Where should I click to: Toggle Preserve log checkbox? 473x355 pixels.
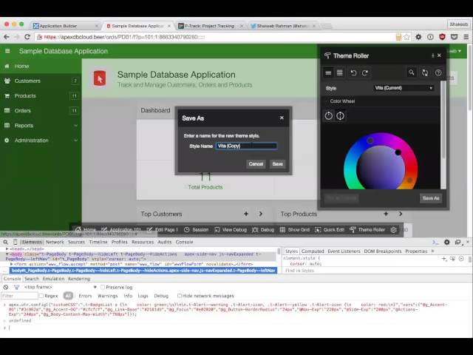(x=103, y=287)
